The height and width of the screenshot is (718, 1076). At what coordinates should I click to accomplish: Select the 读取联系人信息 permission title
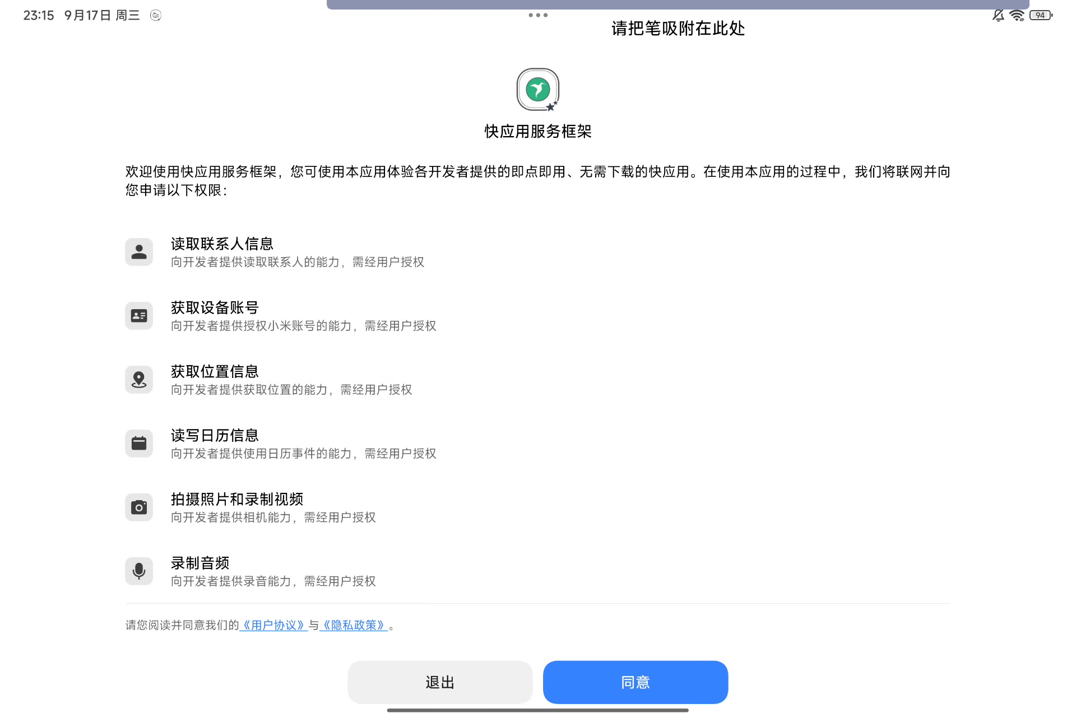[222, 244]
